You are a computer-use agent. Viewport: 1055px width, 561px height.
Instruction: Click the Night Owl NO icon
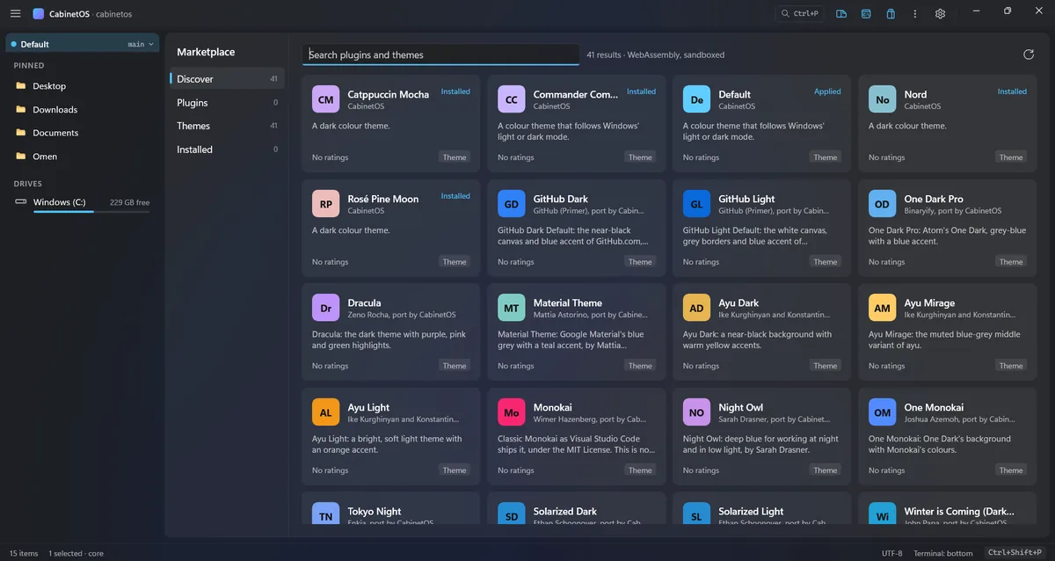697,412
